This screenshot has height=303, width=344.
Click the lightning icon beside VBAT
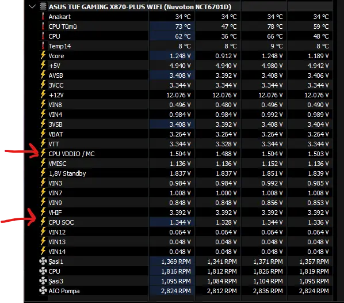coord(43,134)
